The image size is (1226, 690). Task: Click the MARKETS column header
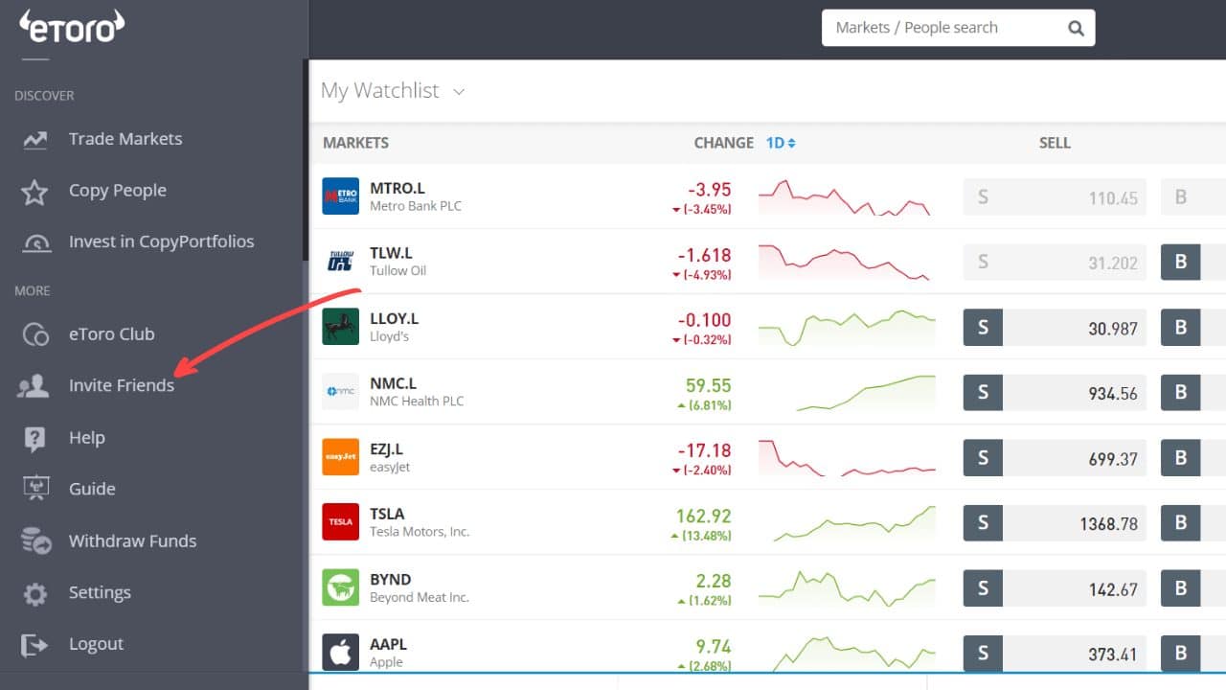(x=355, y=142)
